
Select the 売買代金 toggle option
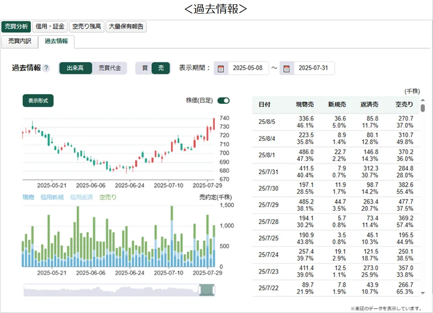click(x=110, y=68)
